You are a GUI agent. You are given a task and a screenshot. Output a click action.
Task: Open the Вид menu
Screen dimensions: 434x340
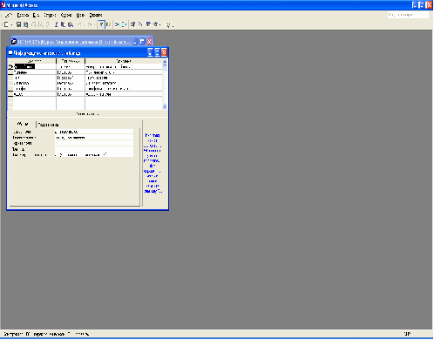(36, 15)
